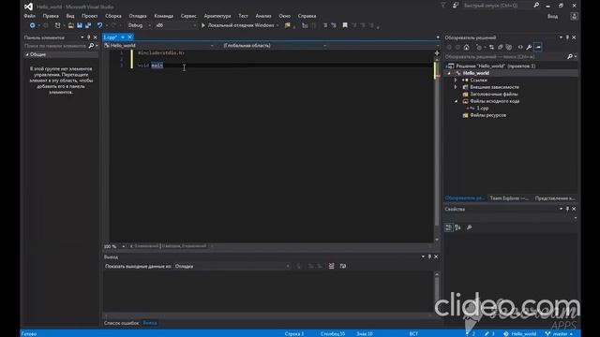
Task: Click the notifications filter flag icon
Action: 443,6
